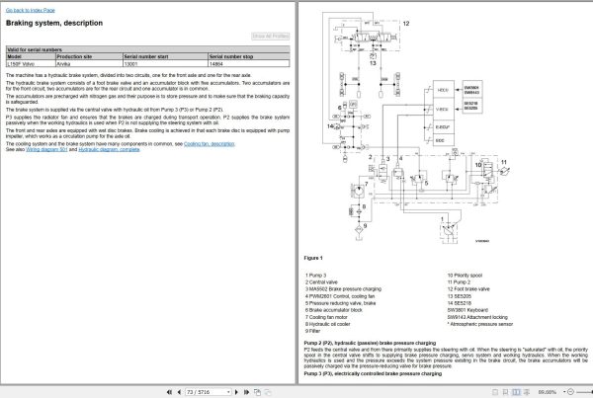The image size is (593, 398).
Task: Click legend entry 10 Priority spool
Action: [465, 276]
